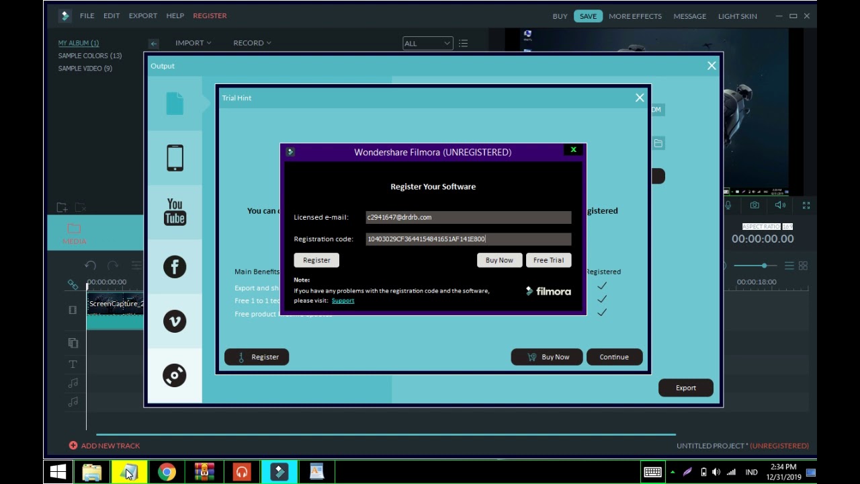This screenshot has height=484, width=860.
Task: Open MESSAGE in the top bar
Action: (690, 16)
